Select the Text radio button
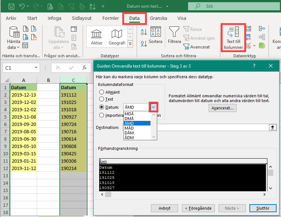Screen dimensions: 281x217 pos(102,99)
